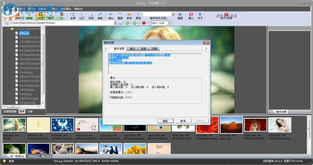This screenshot has width=313, height=165.
Task: Click the file tree horizontal scrollbar
Action: coord(21,106)
